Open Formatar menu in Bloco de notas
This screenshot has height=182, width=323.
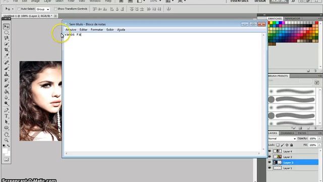pos(97,30)
